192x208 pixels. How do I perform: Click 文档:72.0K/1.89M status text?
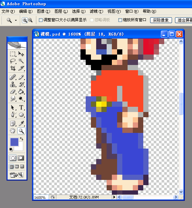pyautogui.click(x=84, y=197)
